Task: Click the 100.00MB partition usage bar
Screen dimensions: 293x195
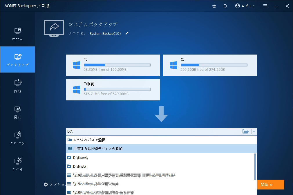Action: click(117, 65)
